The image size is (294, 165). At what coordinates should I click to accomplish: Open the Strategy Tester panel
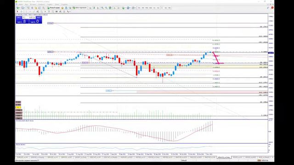[44, 8]
